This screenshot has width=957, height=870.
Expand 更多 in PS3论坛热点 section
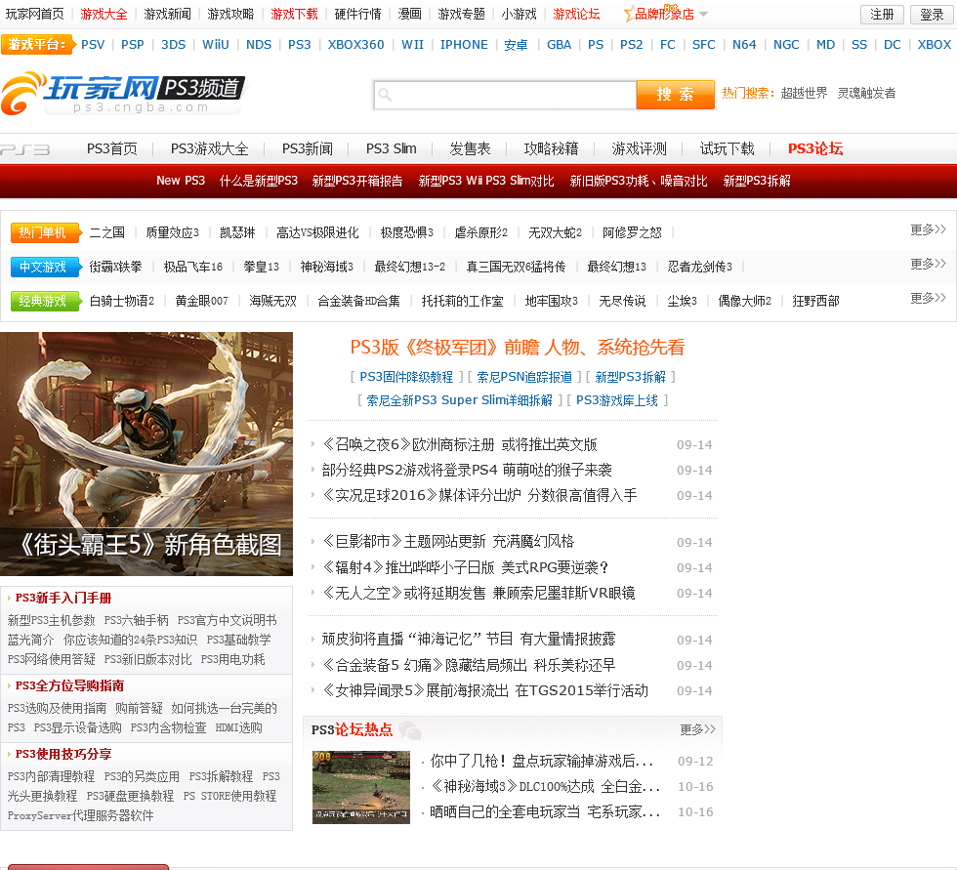click(697, 729)
